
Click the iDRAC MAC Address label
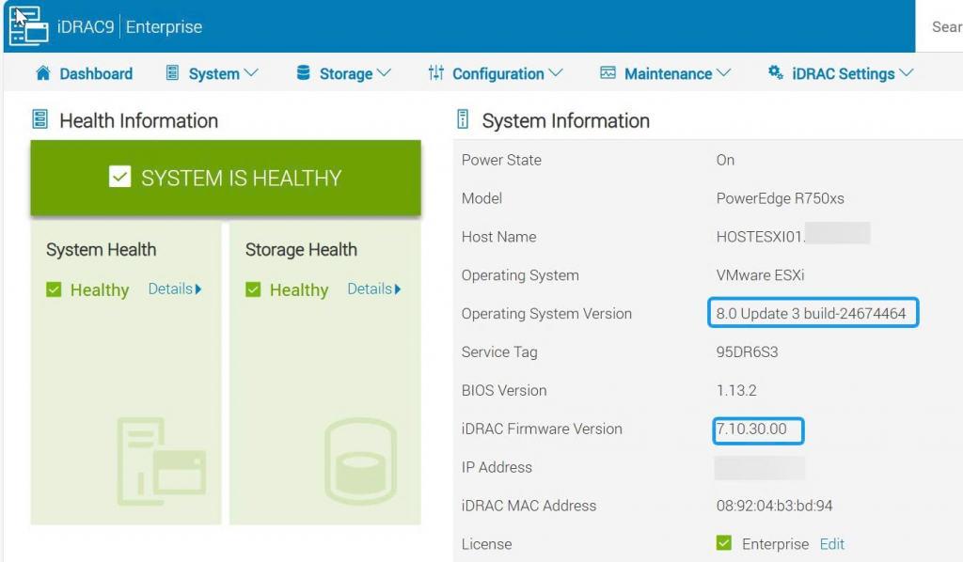529,506
